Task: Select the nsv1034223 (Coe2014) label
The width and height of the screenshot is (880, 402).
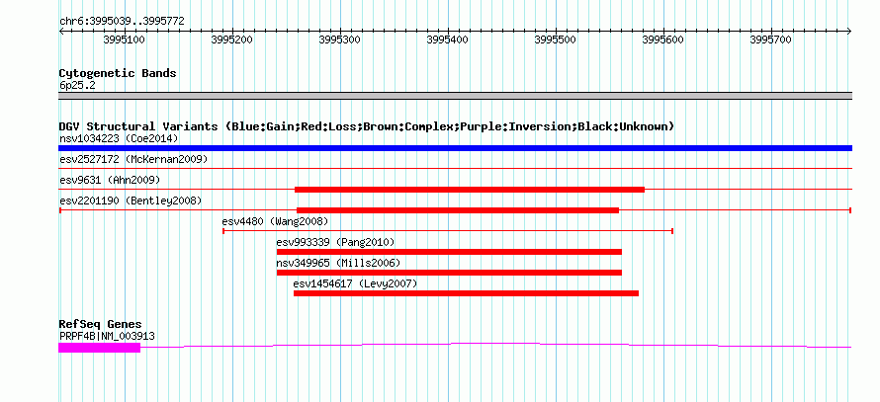Action: [119, 138]
